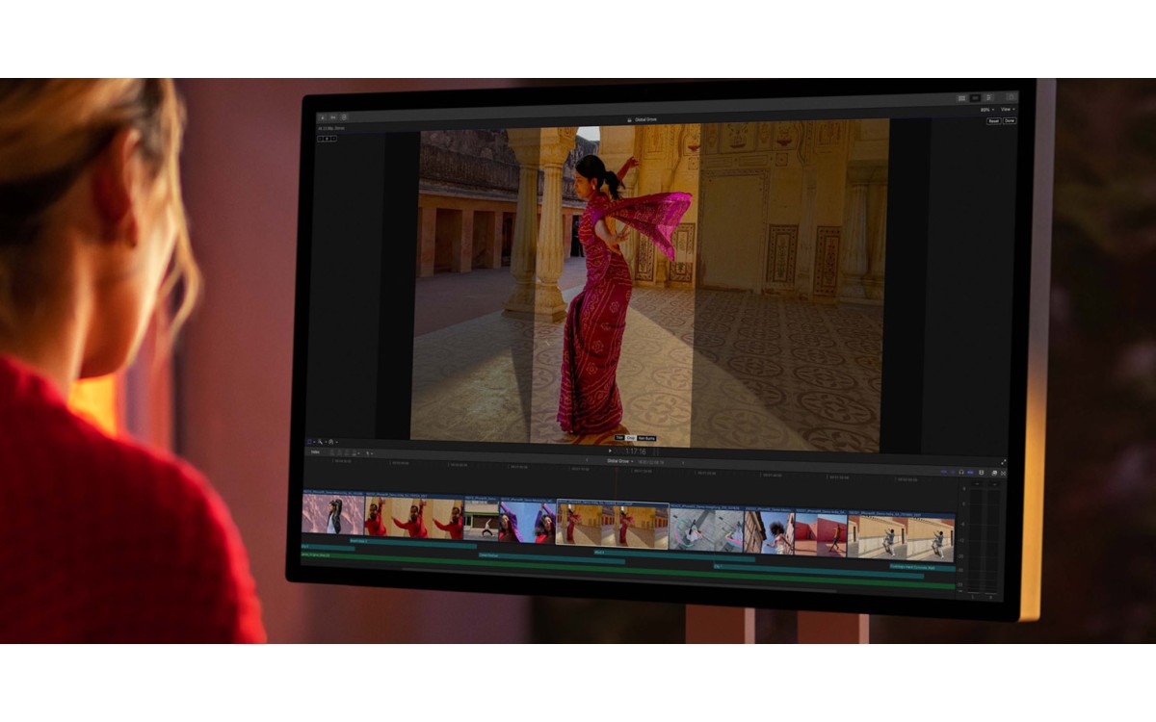
Task: Click the connect clip to storyline icon
Action: pyautogui.click(x=332, y=453)
